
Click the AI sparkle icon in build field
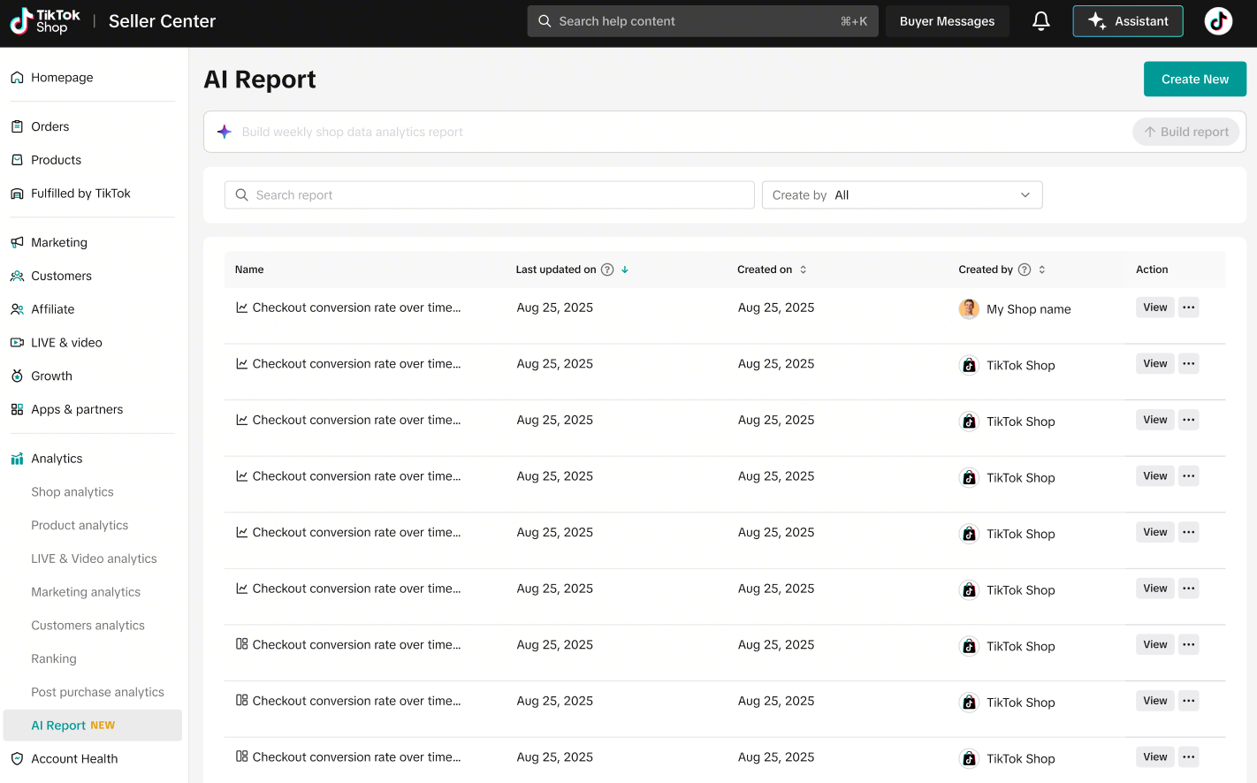pos(225,132)
